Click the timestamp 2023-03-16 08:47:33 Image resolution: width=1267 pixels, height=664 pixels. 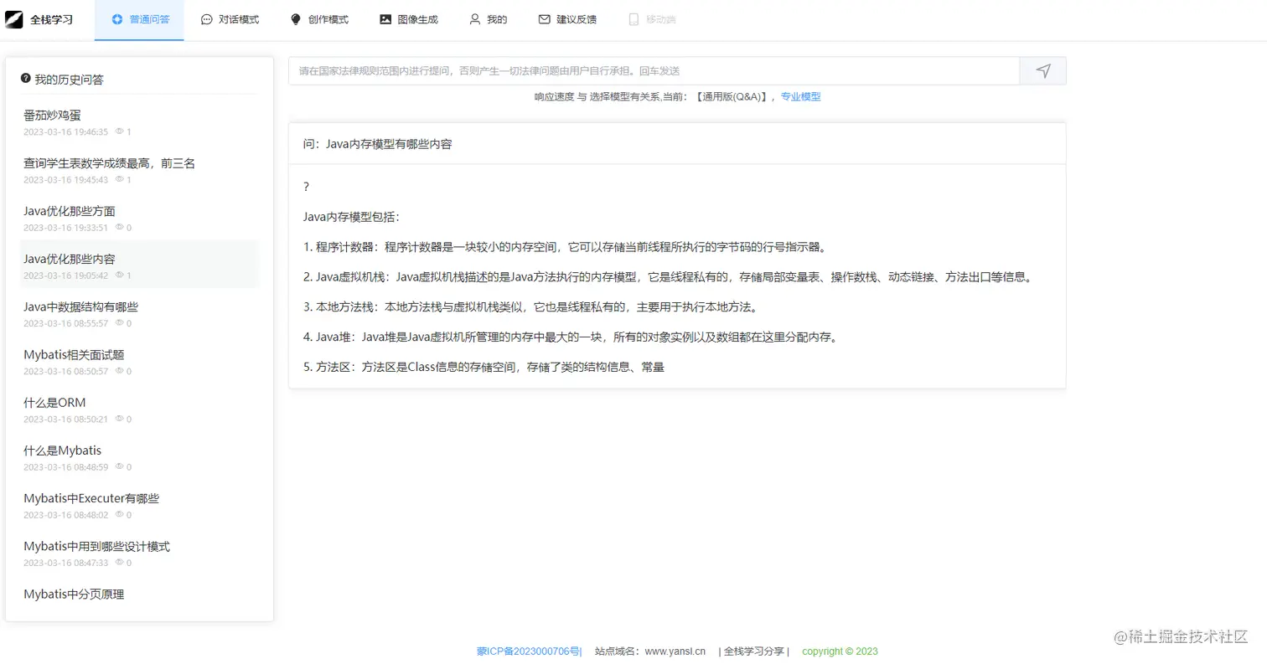pos(66,563)
